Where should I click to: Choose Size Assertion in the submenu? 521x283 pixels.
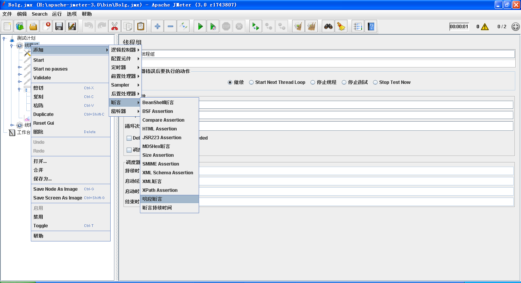[169, 155]
